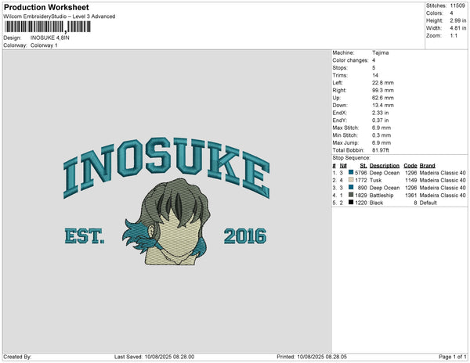Click the design name 'INOSUKE 4,8IN'

pyautogui.click(x=50, y=38)
